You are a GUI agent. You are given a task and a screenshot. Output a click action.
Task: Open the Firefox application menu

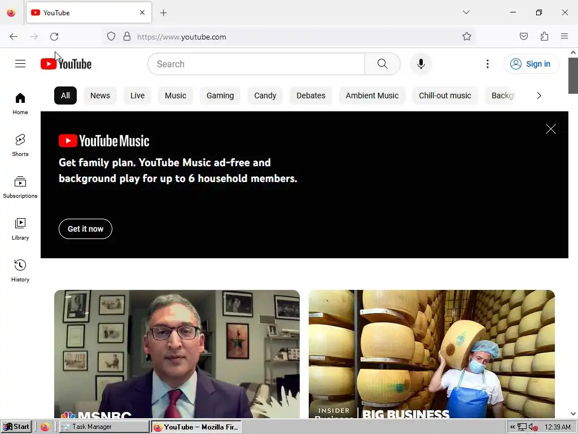click(564, 36)
